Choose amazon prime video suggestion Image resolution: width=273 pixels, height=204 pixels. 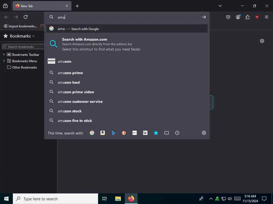point(127,92)
